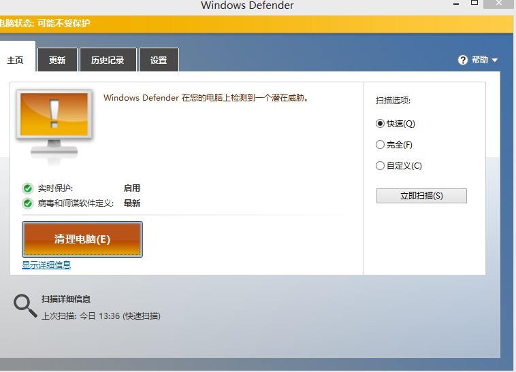Open the 显示详细信息 link
Image resolution: width=516 pixels, height=372 pixels.
click(x=46, y=265)
